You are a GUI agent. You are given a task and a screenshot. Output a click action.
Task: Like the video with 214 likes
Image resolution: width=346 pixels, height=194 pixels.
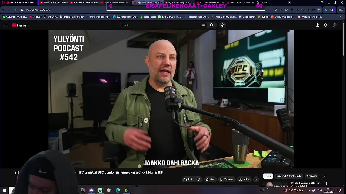(x=187, y=179)
